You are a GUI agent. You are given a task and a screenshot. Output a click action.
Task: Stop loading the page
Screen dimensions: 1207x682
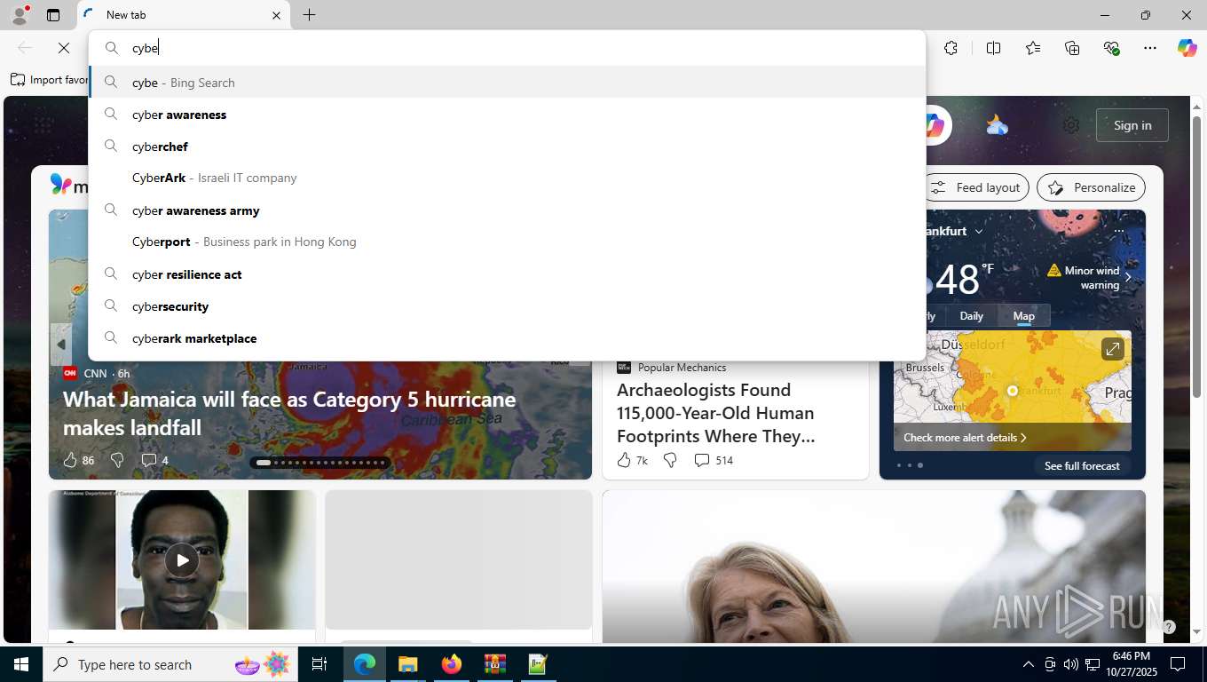(63, 48)
